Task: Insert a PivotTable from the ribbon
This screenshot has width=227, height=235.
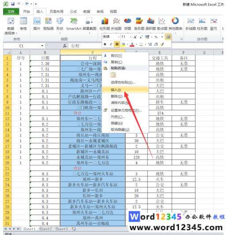Action: pos(11,26)
